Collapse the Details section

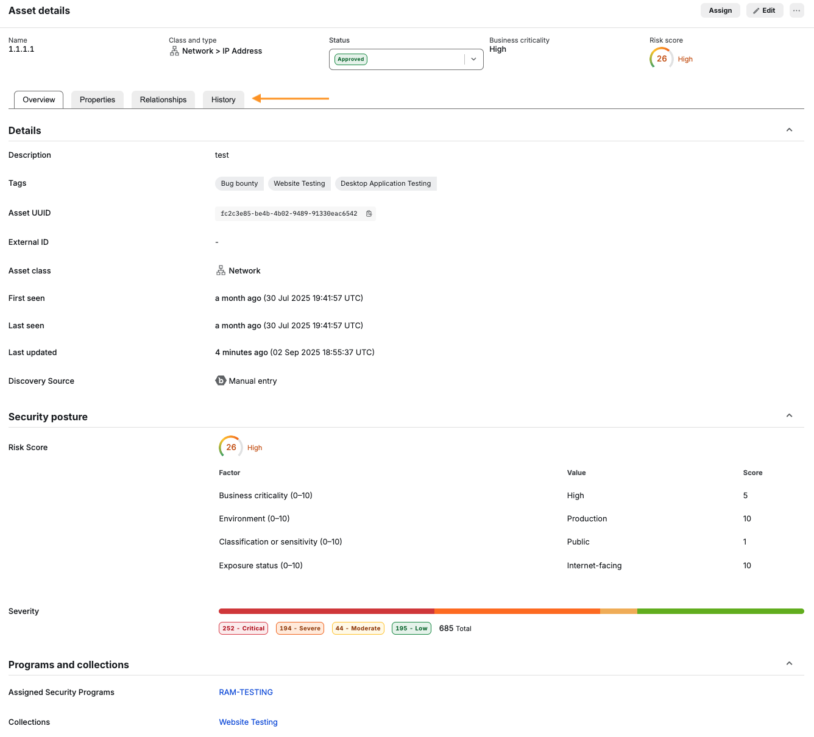(789, 130)
